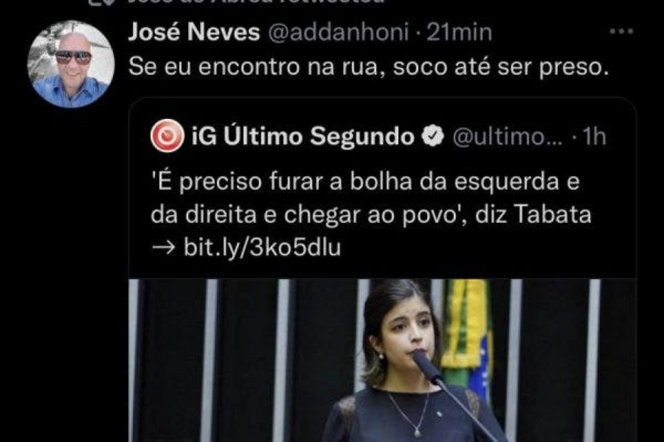
Task: Open José Neves profile picture
Action: coord(71,64)
